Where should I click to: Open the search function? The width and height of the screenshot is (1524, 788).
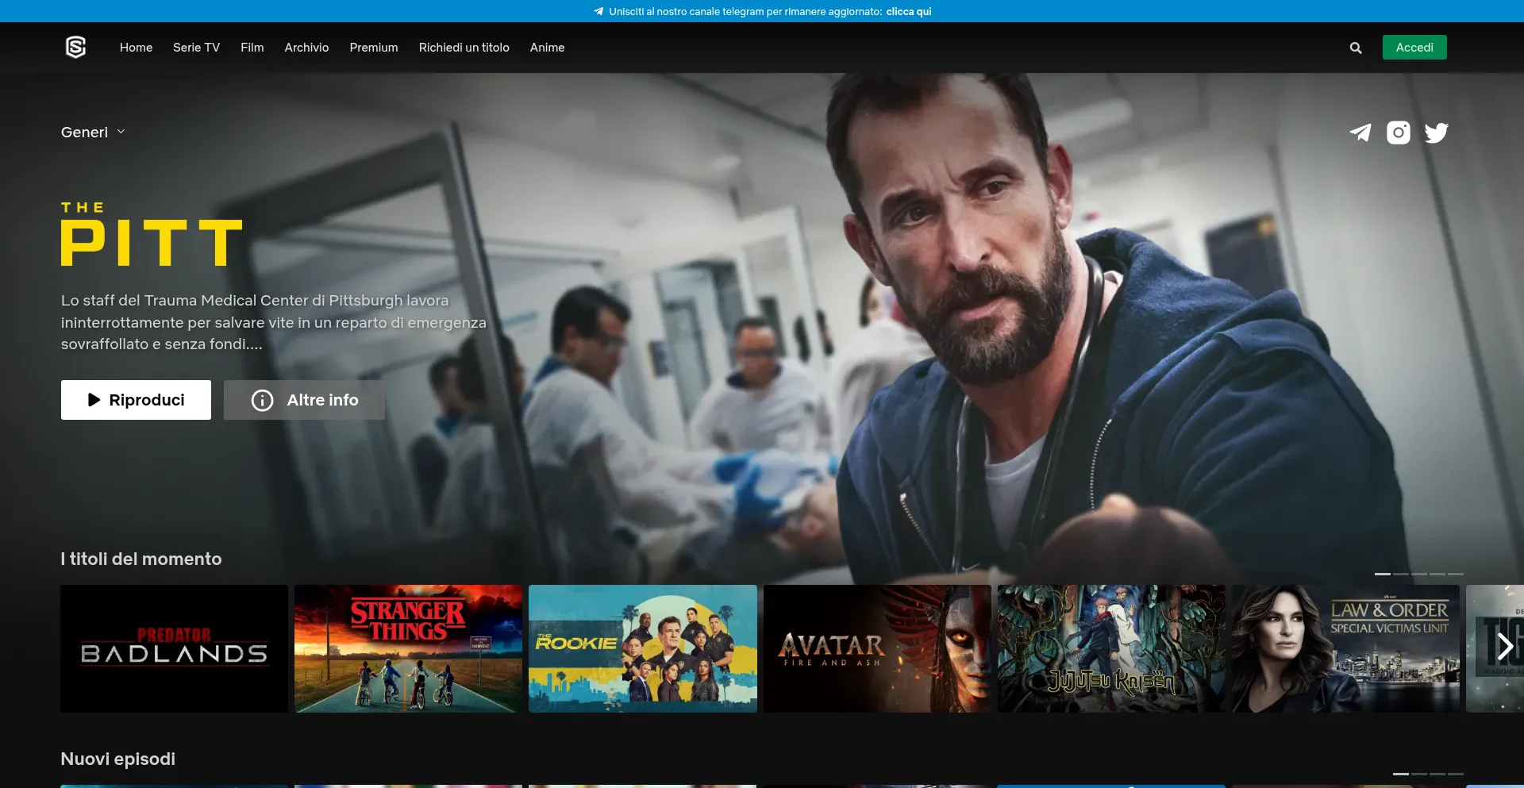tap(1355, 48)
